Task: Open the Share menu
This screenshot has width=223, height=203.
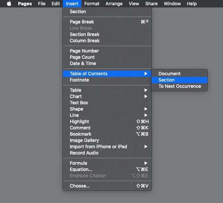Action: coord(151,4)
